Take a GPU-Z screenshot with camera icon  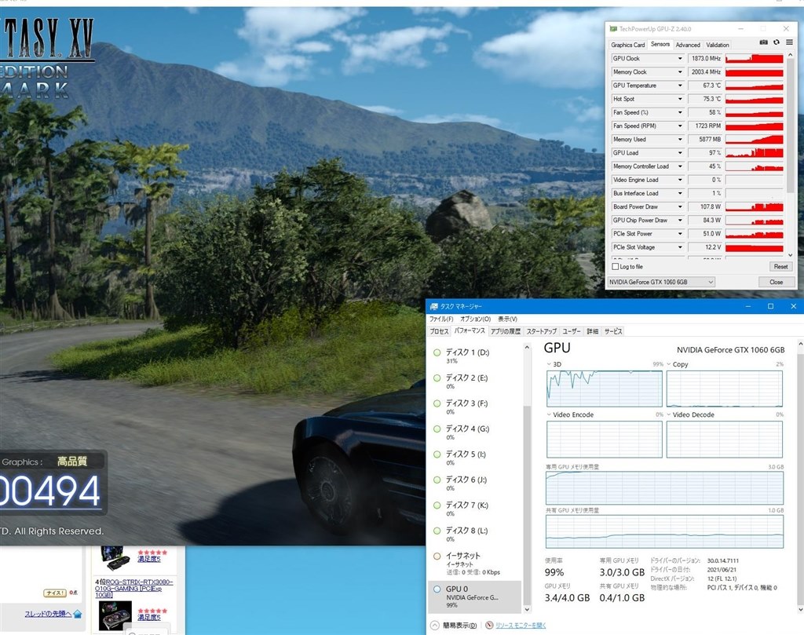point(763,42)
